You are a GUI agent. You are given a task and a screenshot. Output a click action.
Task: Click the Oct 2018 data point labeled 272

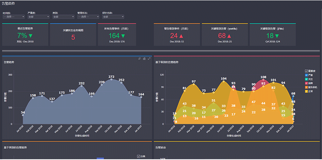(111, 79)
